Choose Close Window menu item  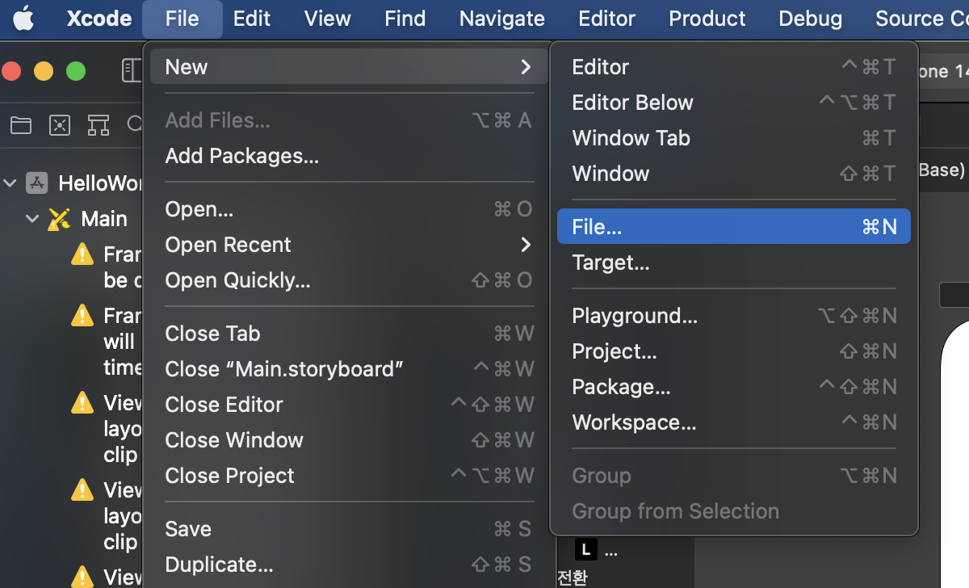[350, 440]
